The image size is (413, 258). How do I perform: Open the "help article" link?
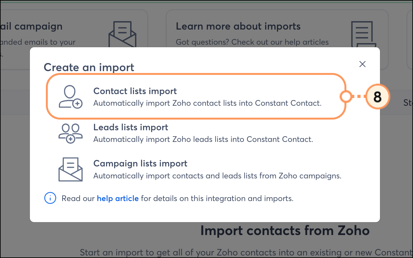point(118,199)
